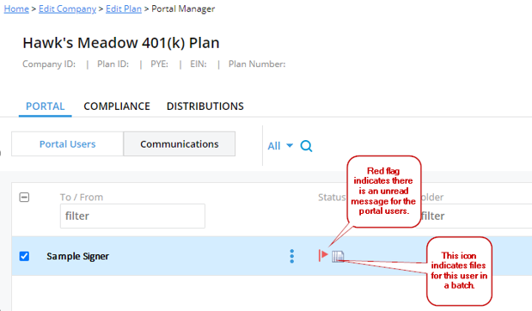Open the All filter dropdown
This screenshot has height=311, width=532.
point(280,146)
